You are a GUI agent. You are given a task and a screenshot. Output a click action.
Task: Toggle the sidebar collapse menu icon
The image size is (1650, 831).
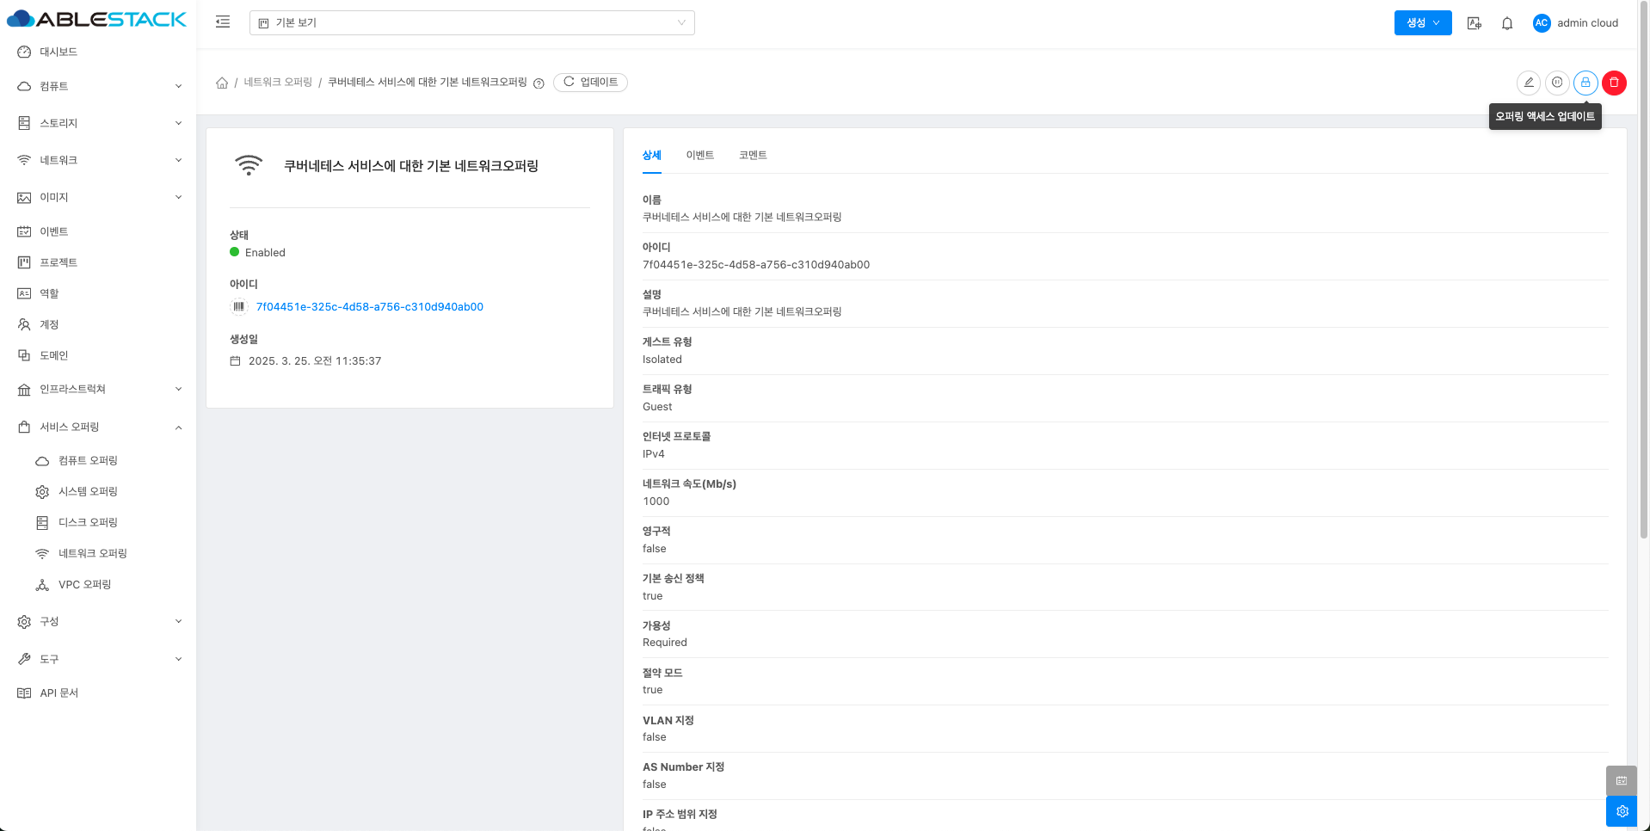[223, 22]
